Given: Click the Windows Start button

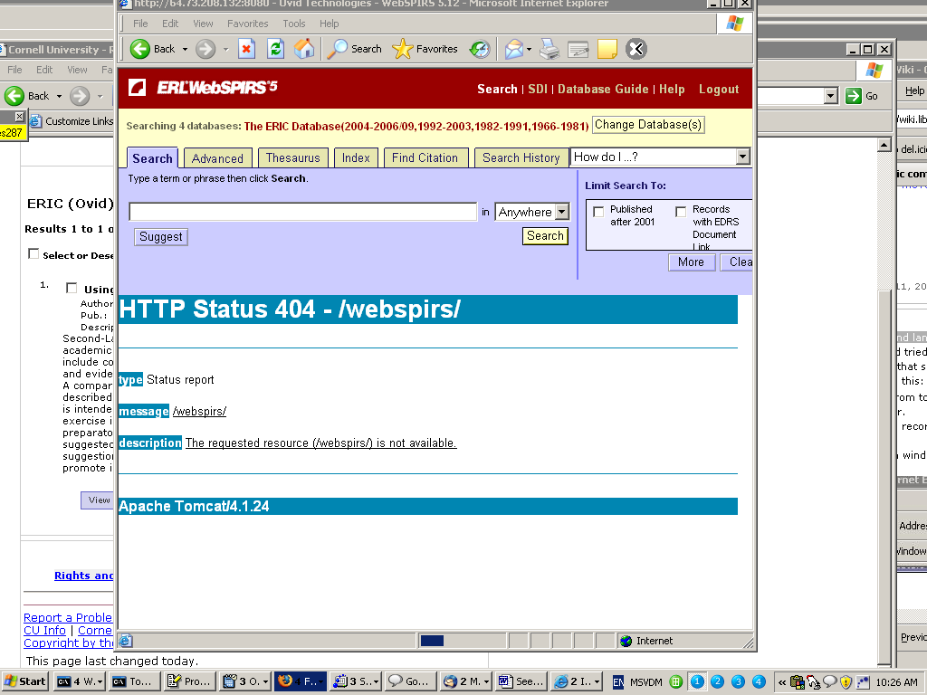Looking at the screenshot, I should click(24, 681).
